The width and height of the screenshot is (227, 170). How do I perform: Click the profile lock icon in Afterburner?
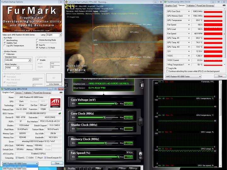65,168
